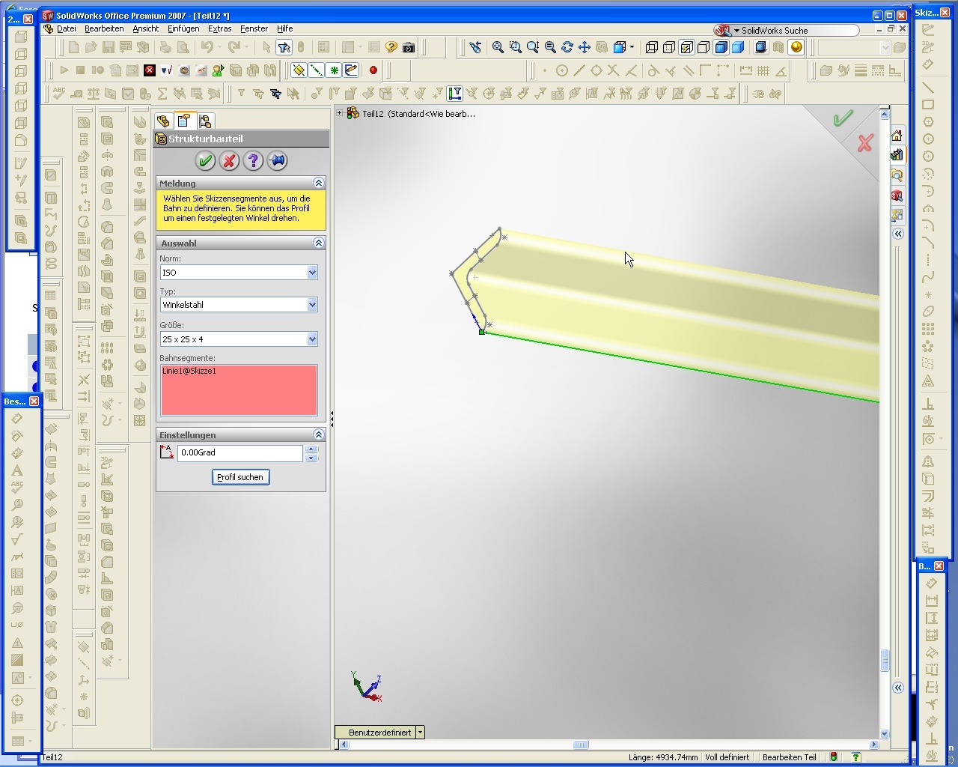Open the Design Library icon in task pane
The height and width of the screenshot is (767, 958).
click(897, 155)
